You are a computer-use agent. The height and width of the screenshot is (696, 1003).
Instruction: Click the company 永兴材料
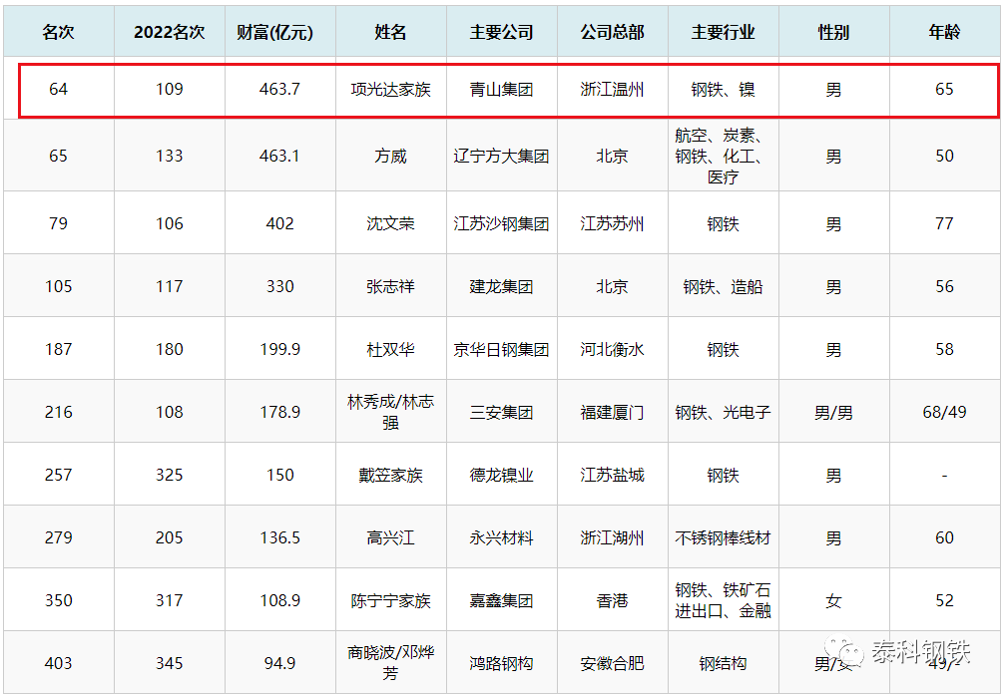pyautogui.click(x=501, y=537)
